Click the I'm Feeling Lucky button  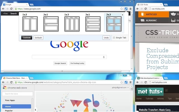coord(77,63)
